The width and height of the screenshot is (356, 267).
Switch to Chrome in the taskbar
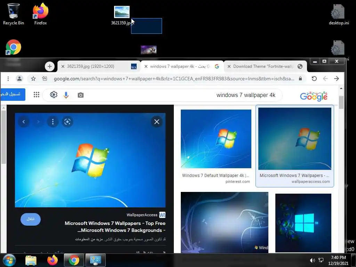tap(74, 260)
